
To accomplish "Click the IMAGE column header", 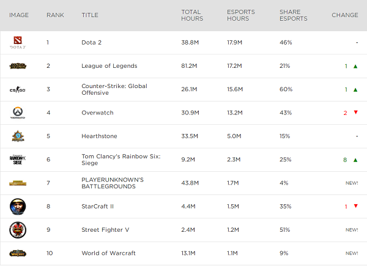I will click(x=19, y=15).
